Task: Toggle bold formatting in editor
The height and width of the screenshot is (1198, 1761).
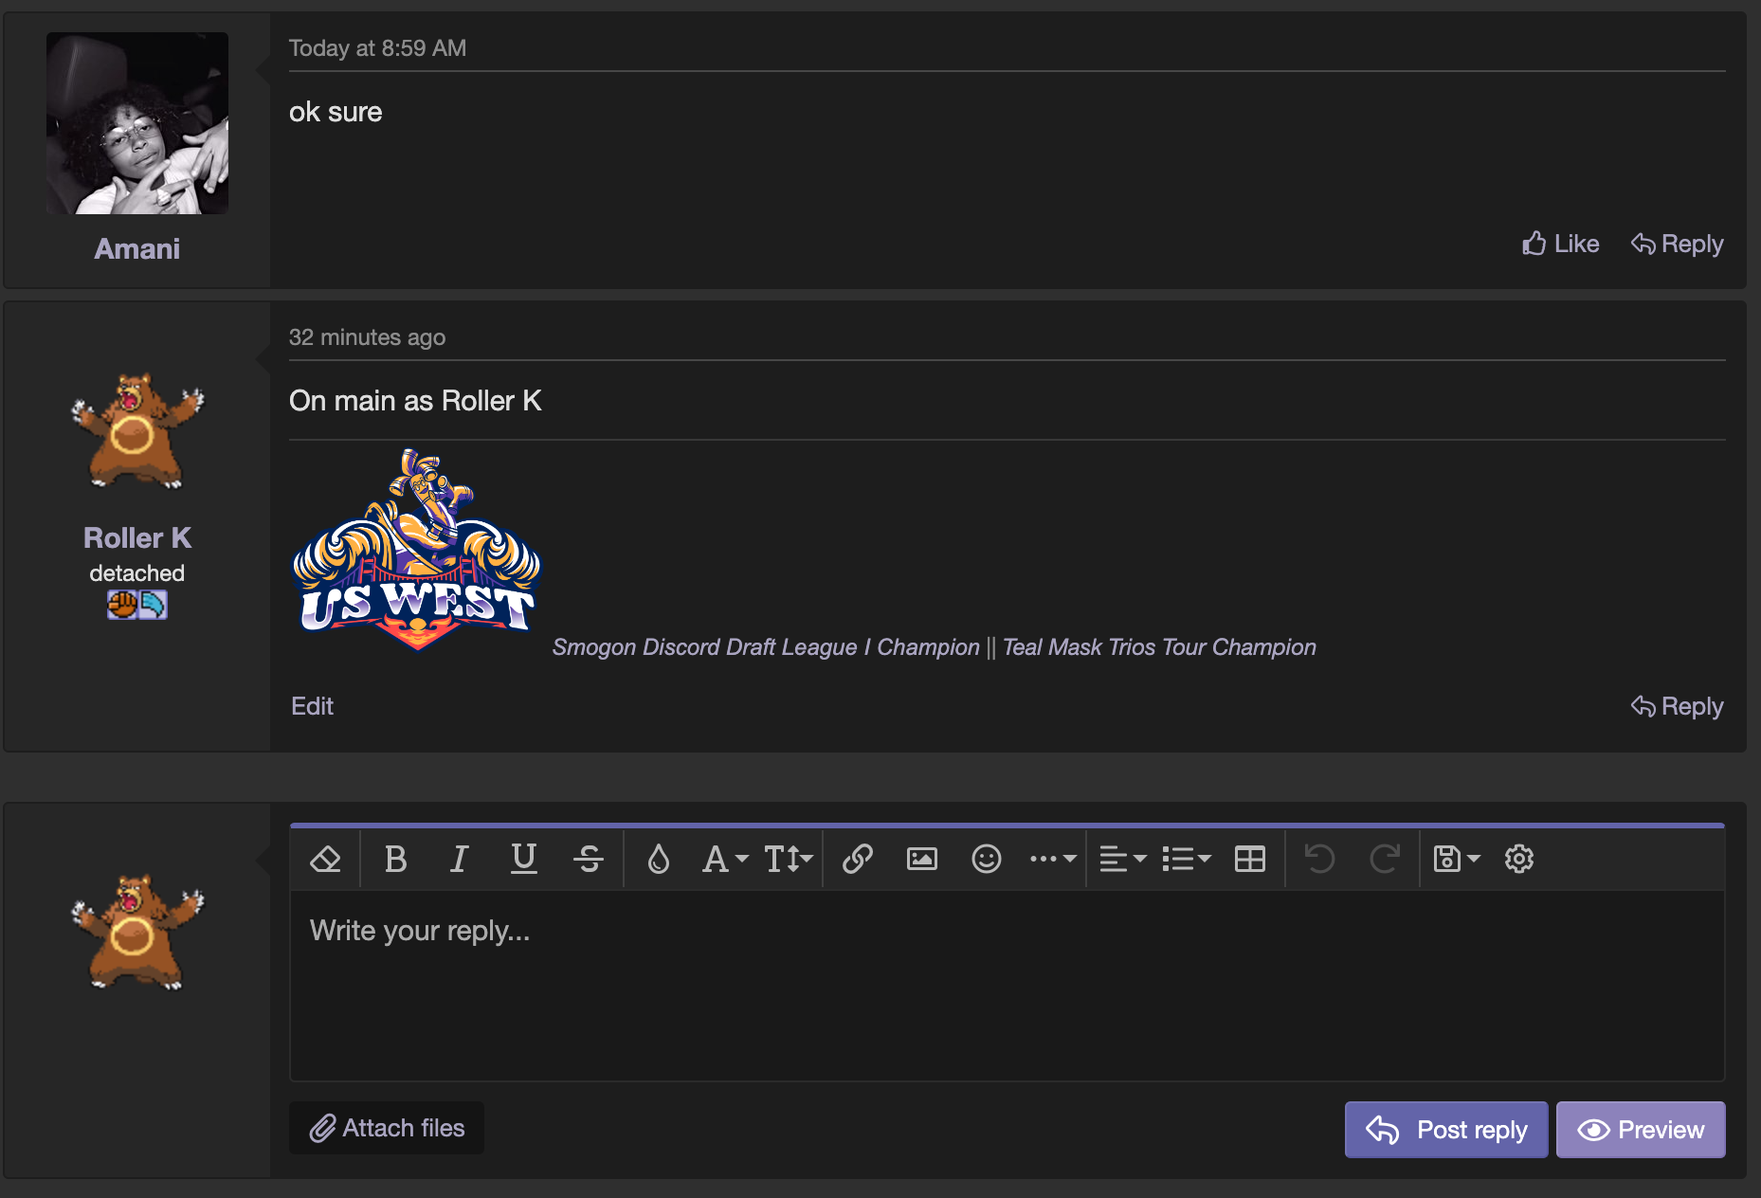Action: (x=395, y=859)
